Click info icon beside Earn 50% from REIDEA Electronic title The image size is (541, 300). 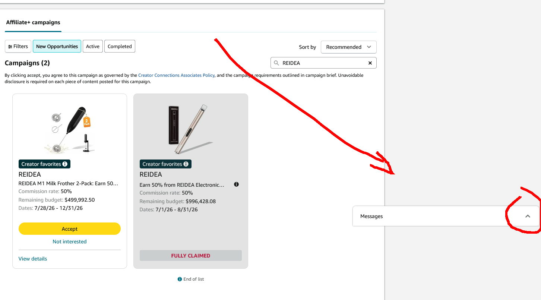point(236,184)
